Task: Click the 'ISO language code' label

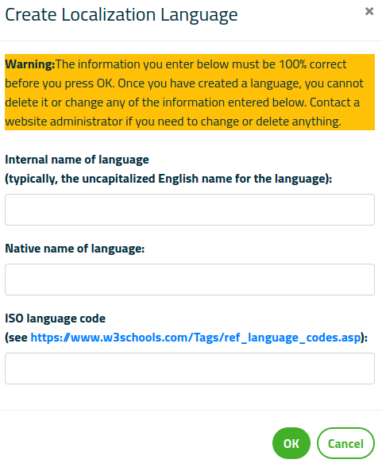Action: coord(55,318)
